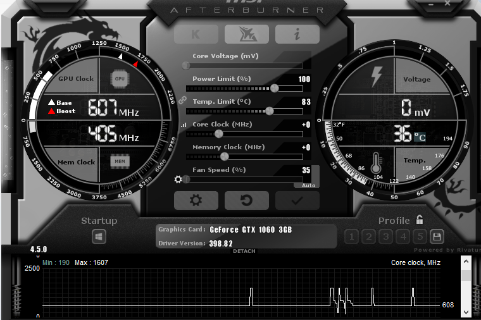Click the Temp. Limit slider handle
This screenshot has height=320, width=481.
click(270, 111)
